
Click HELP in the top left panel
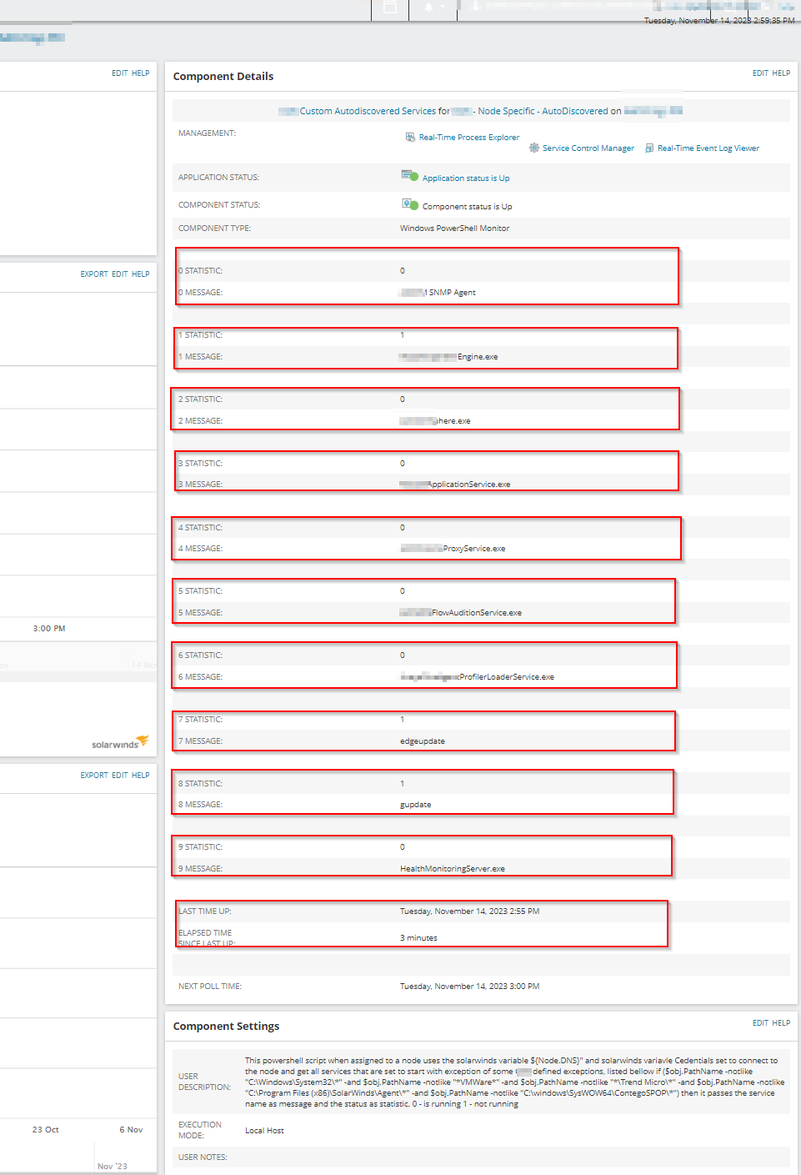tap(141, 73)
